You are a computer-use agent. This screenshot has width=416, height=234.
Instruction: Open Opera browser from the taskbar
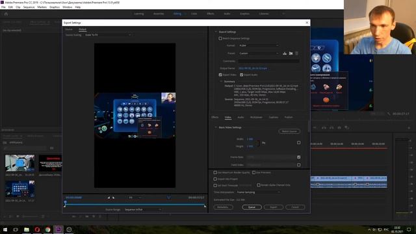click(37, 229)
